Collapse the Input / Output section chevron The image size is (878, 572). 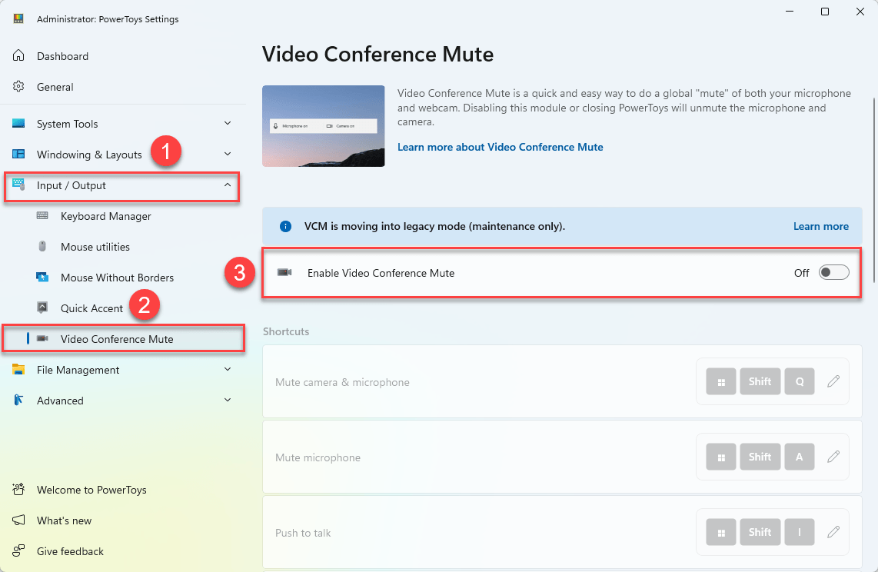(x=227, y=185)
